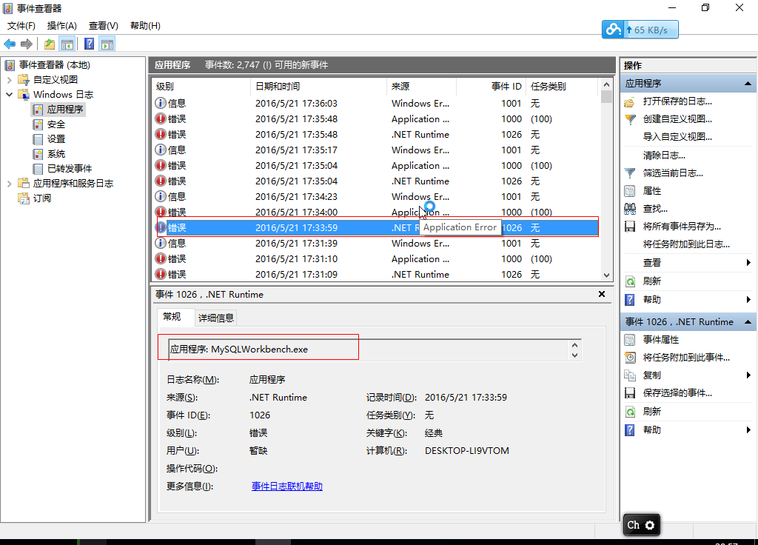Click the event properties icon in actions

point(630,340)
